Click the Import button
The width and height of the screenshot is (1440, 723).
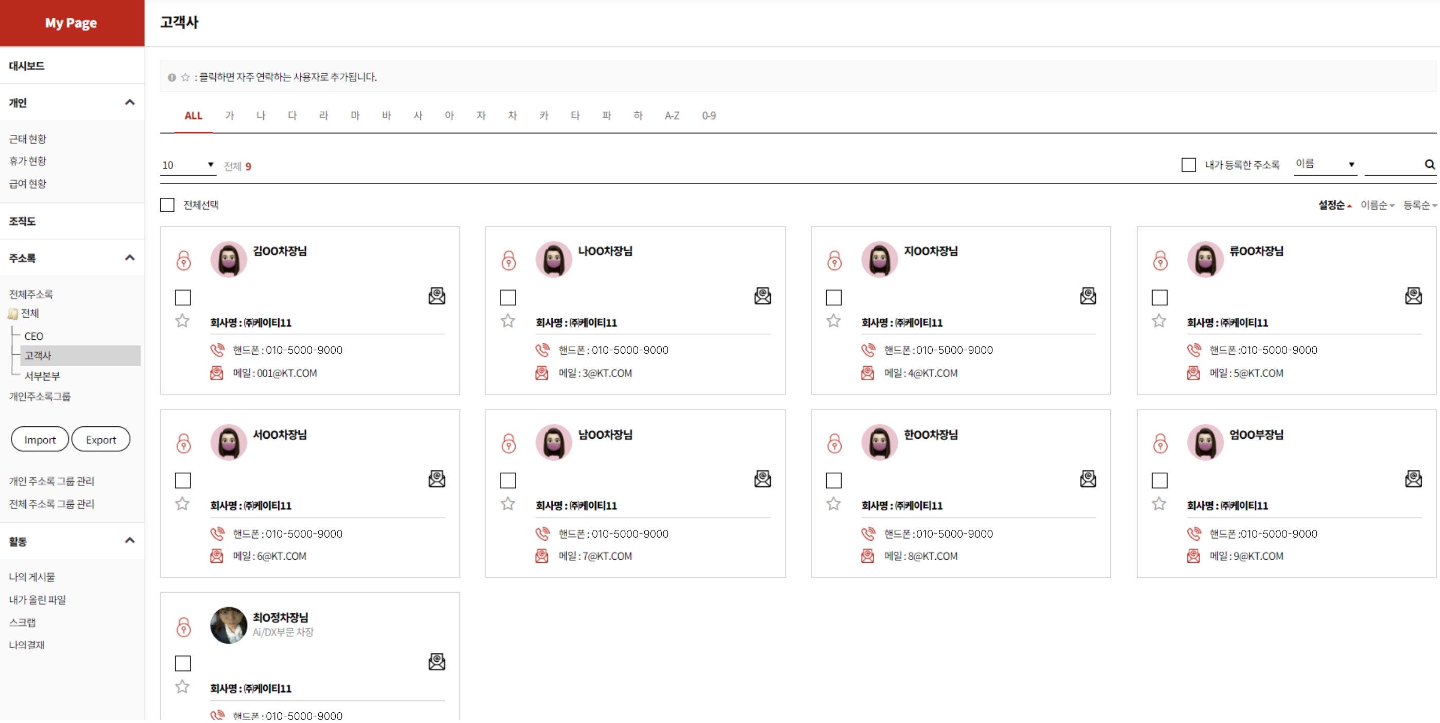tap(40, 440)
